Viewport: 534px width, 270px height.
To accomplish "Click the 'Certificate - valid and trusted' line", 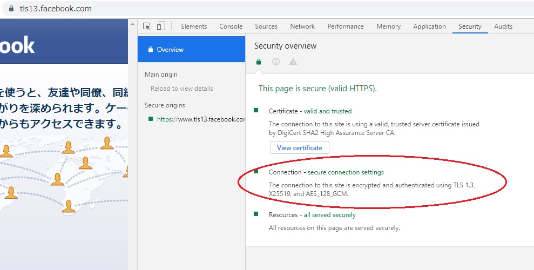I will tap(310, 111).
